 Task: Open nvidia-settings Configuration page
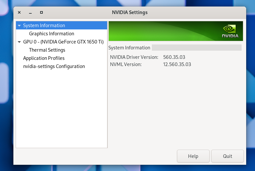pos(54,66)
